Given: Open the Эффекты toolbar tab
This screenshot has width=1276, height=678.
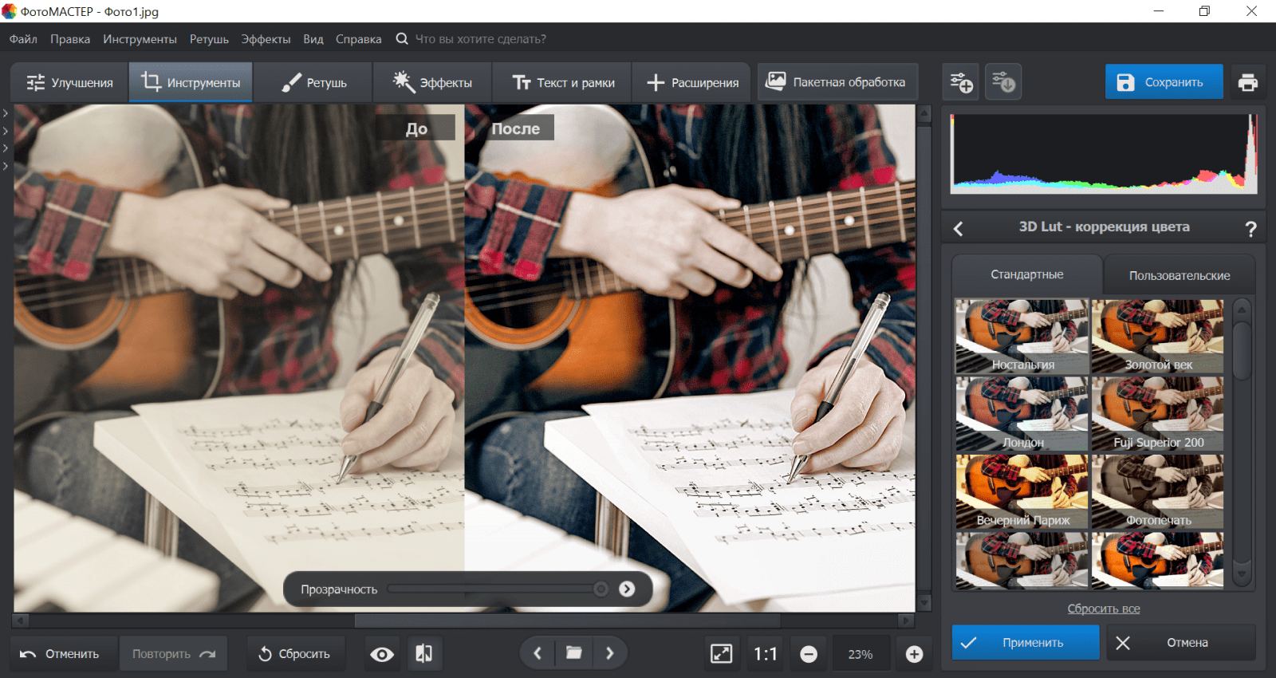Looking at the screenshot, I should click(x=433, y=82).
